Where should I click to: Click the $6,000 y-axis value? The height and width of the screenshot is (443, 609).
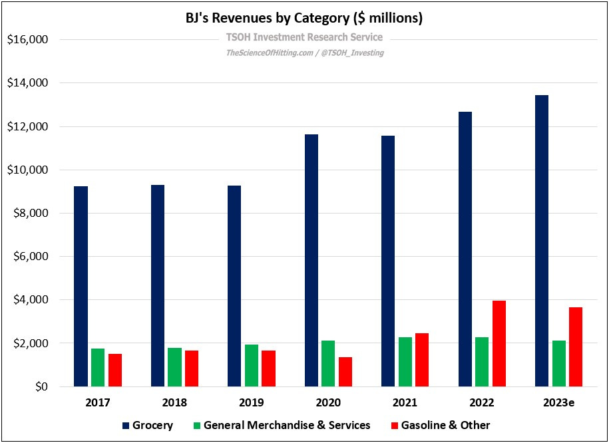tap(31, 257)
